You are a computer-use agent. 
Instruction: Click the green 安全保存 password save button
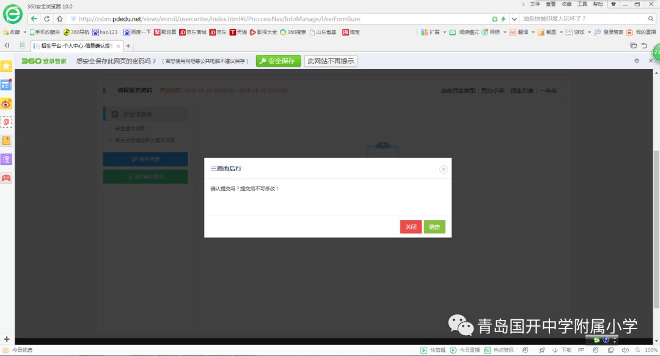coord(278,61)
